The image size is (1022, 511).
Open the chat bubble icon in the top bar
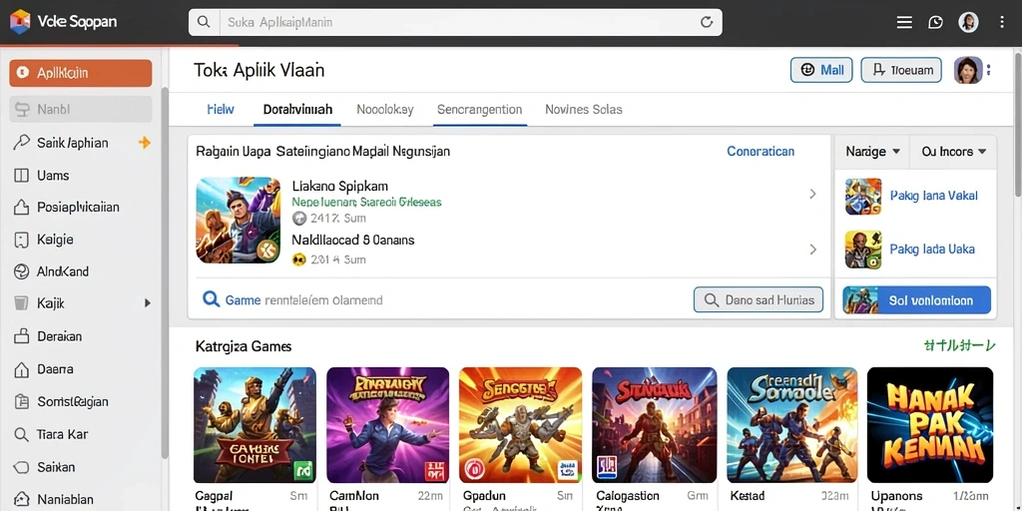tap(935, 22)
